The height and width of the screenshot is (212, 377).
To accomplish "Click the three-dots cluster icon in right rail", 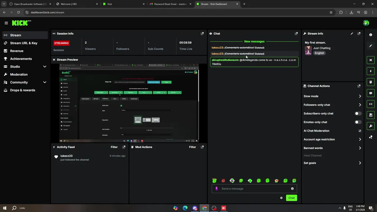I will tap(371, 137).
